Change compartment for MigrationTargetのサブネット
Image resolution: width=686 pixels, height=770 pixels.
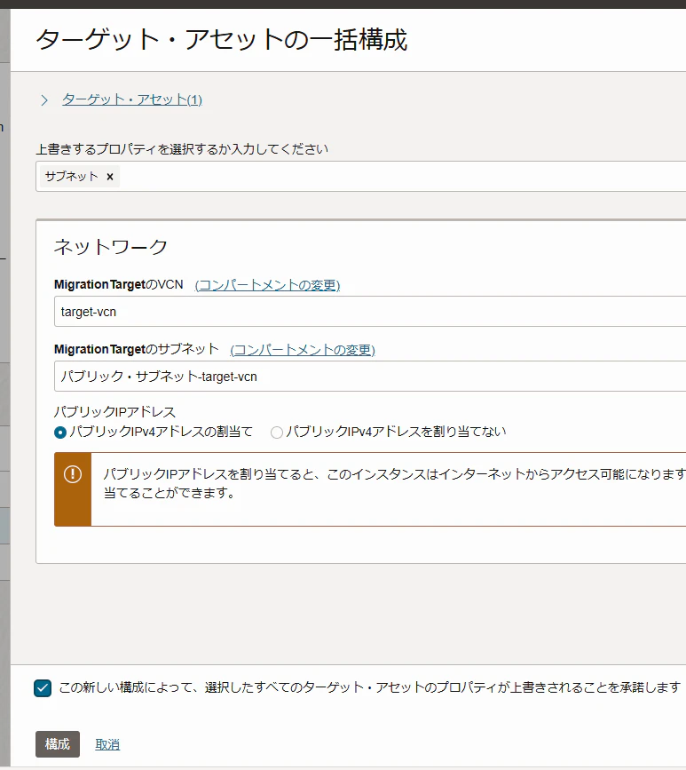tap(303, 350)
